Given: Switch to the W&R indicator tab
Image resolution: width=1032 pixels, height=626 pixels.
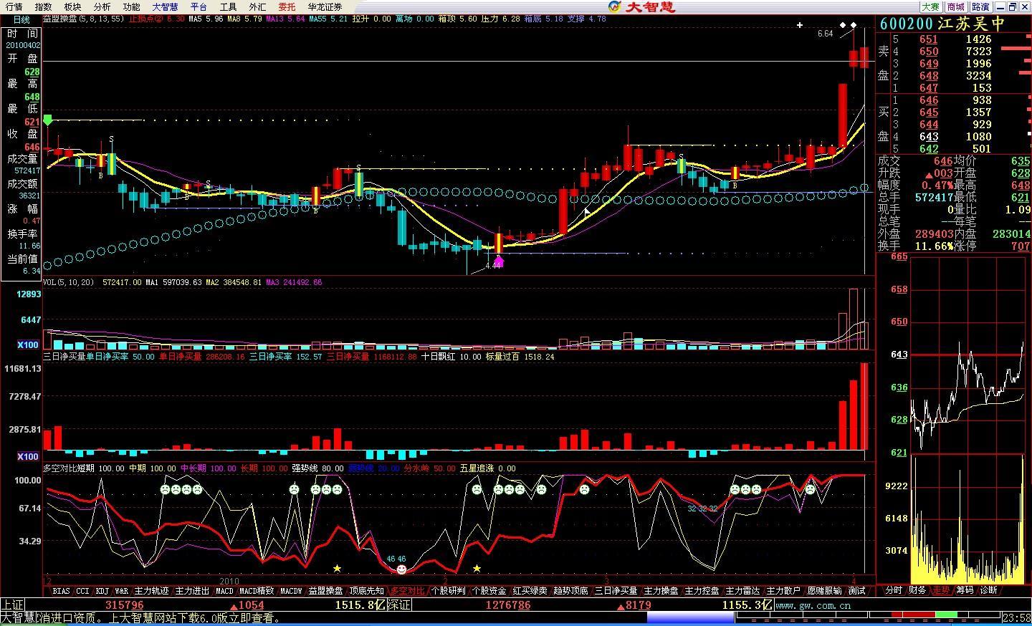Looking at the screenshot, I should (122, 591).
